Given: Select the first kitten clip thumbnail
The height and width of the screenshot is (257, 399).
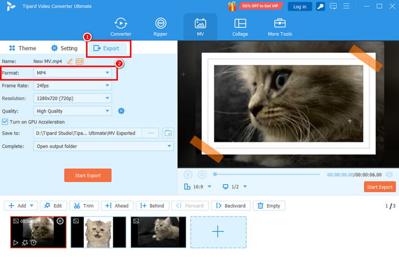Looking at the screenshot, I should point(38,231).
